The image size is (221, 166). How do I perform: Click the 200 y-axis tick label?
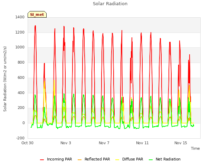click(x=21, y=108)
